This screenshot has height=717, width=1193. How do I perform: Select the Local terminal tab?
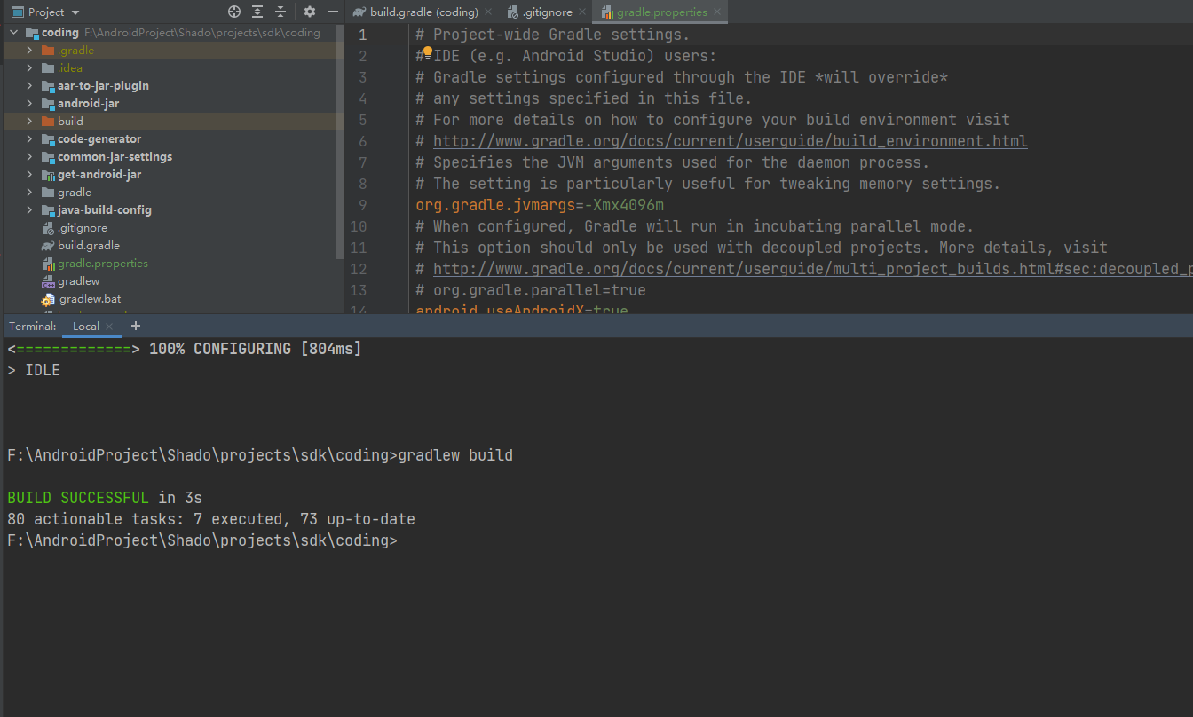point(84,326)
